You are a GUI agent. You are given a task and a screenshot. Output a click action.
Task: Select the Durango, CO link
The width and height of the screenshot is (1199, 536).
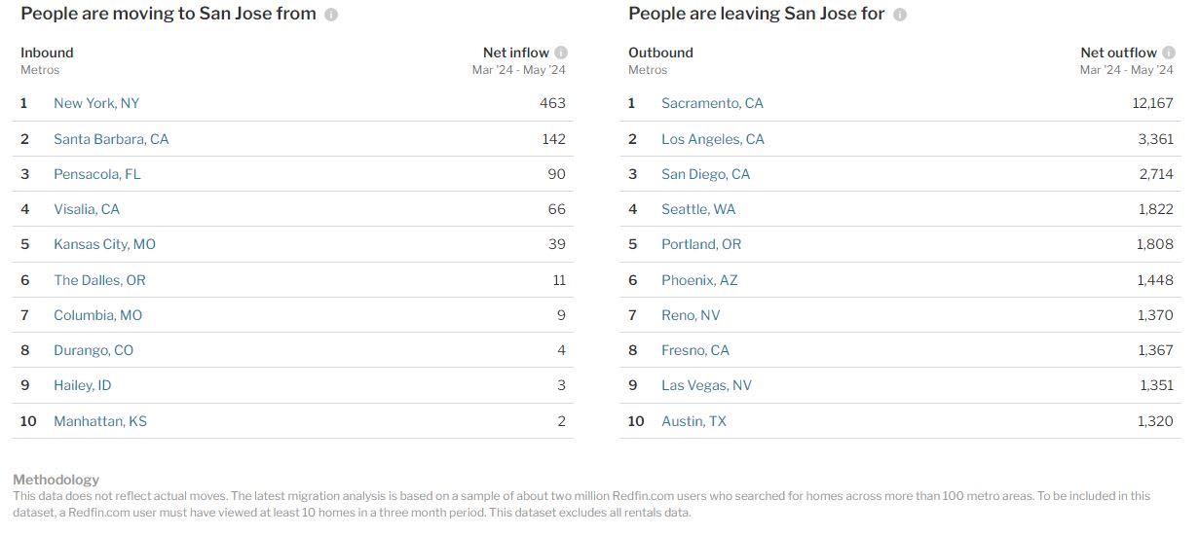[94, 350]
